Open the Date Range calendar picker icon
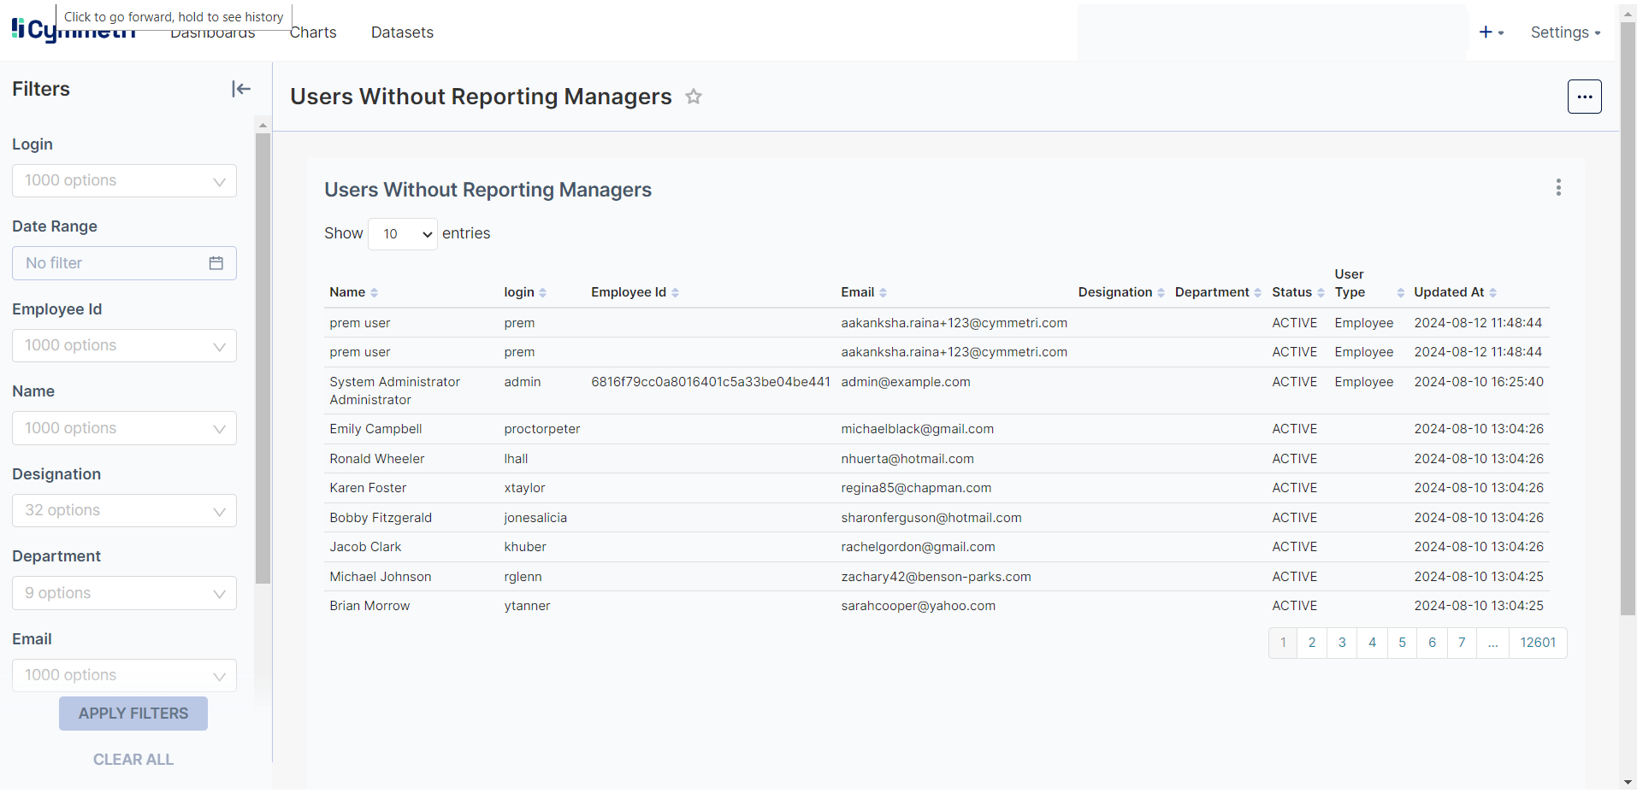Image resolution: width=1637 pixels, height=793 pixels. [x=216, y=263]
